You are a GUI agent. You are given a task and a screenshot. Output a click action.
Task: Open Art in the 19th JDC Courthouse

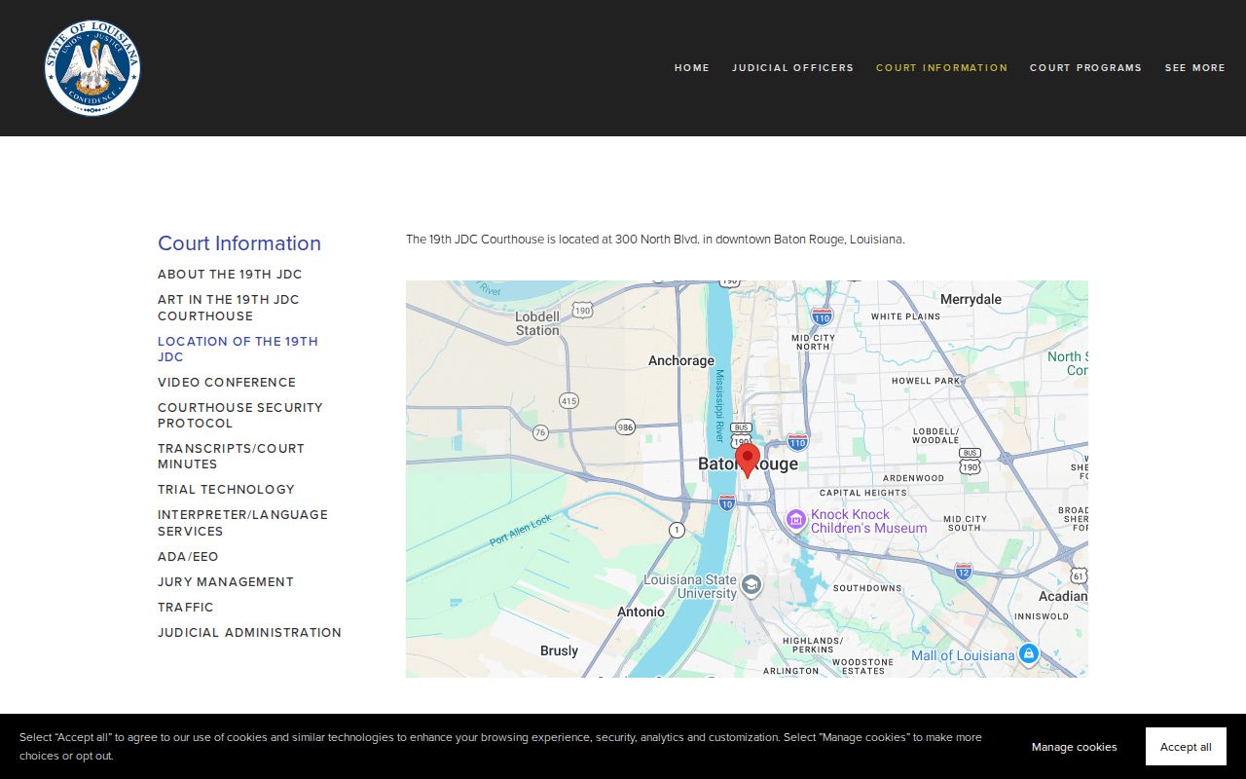pyautogui.click(x=229, y=308)
